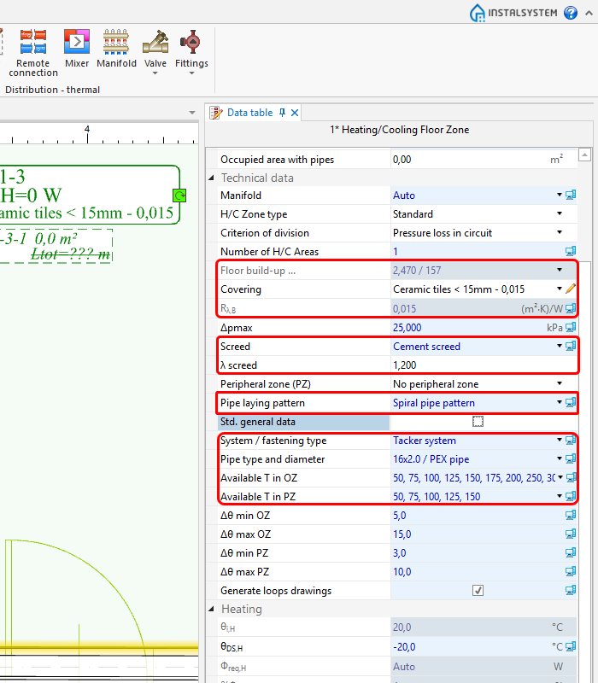Screen dimensions: 598x683
Task: Toggle the Std. general data checkbox
Action: (x=478, y=421)
